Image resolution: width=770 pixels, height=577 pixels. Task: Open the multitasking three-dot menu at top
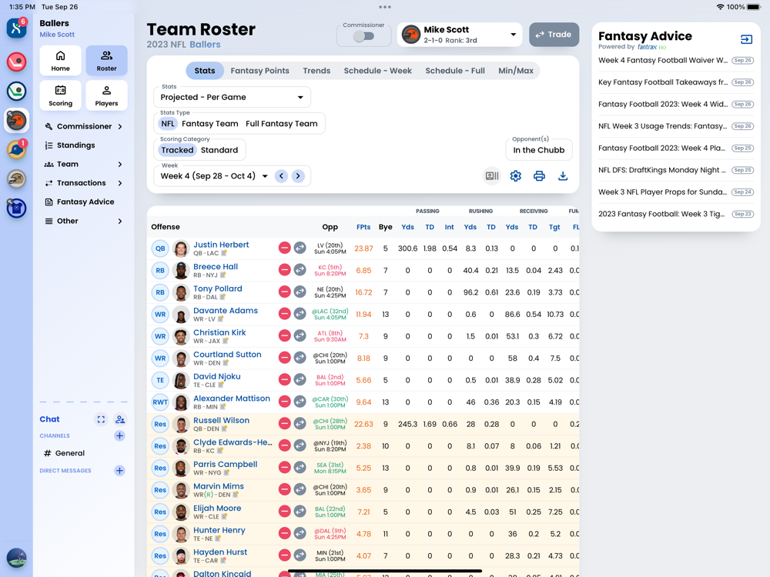click(x=385, y=7)
